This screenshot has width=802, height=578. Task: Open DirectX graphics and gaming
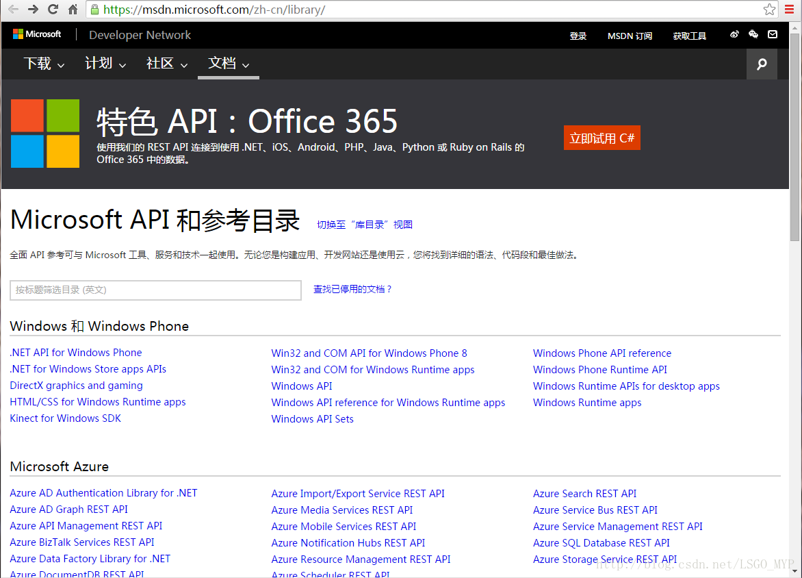point(76,386)
